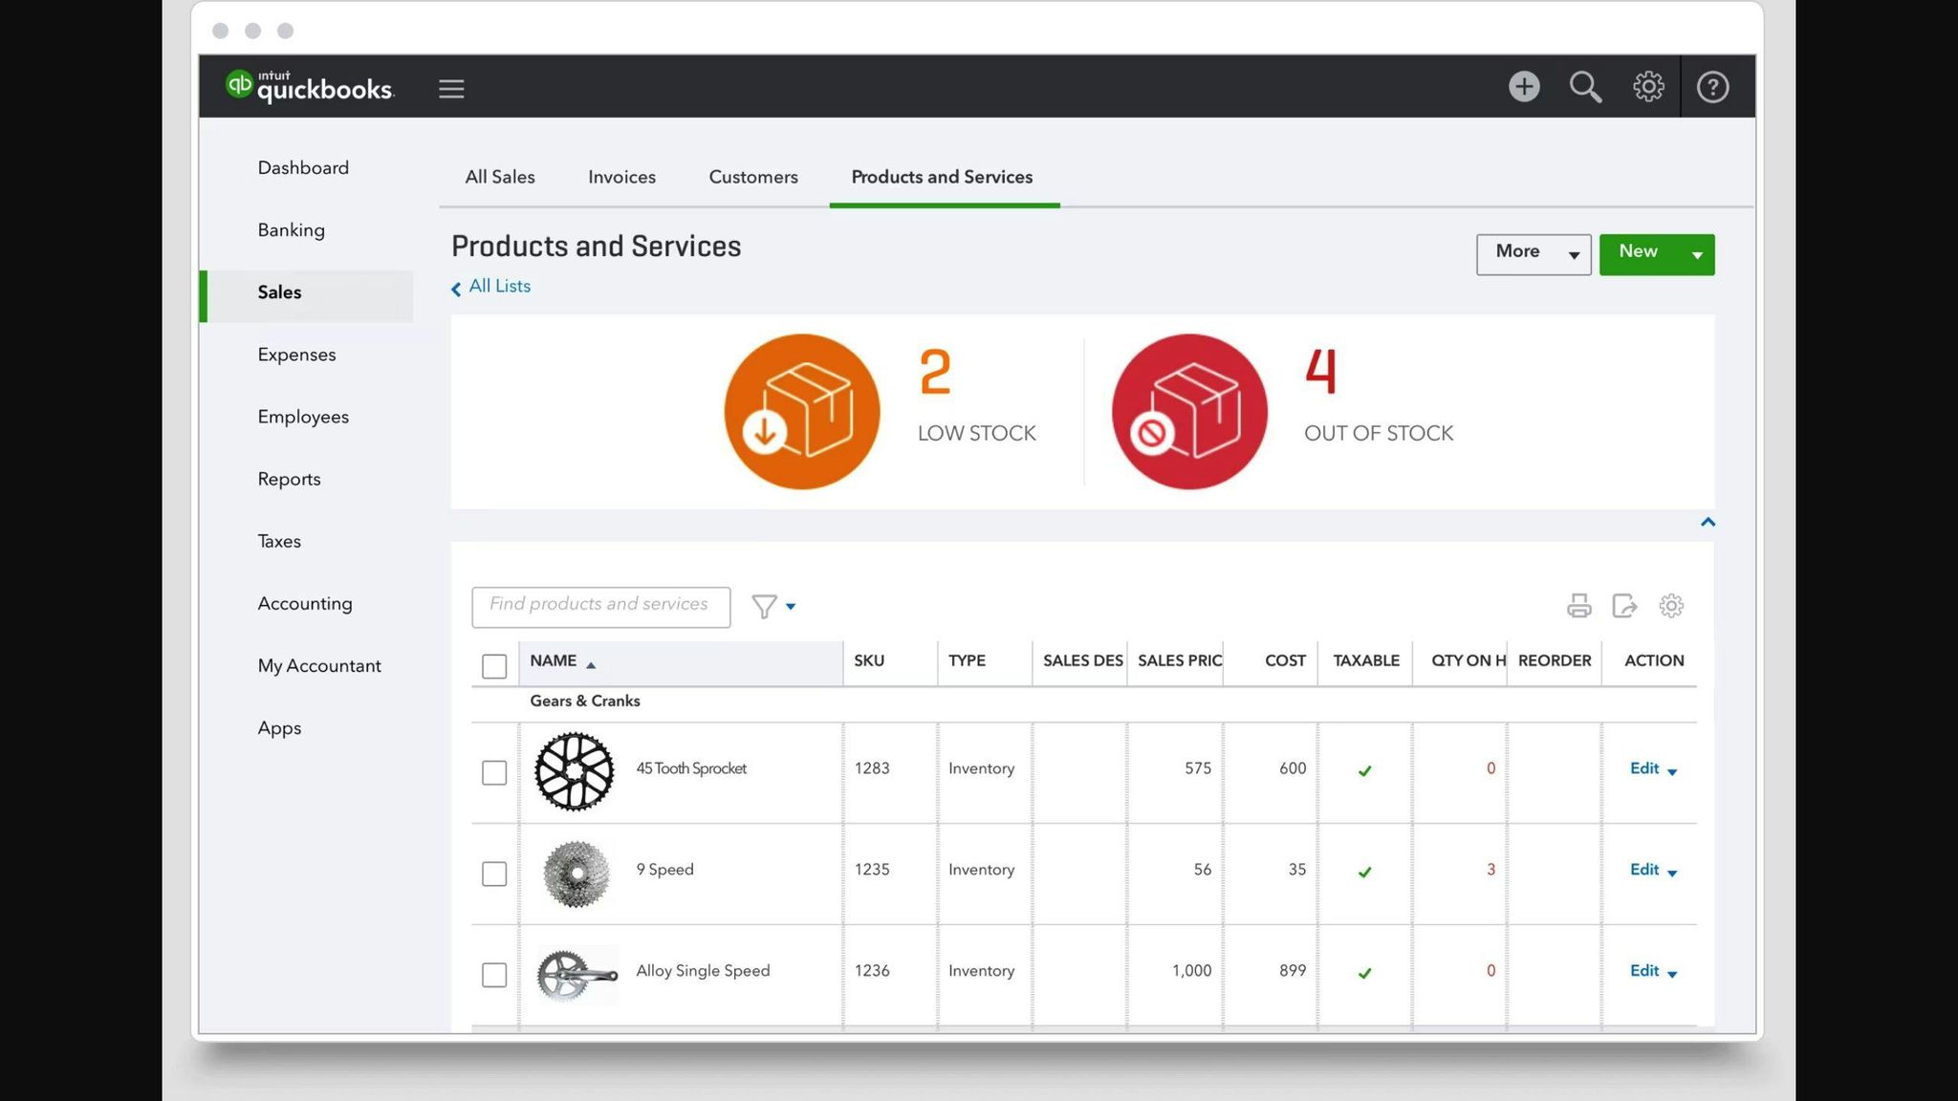Open the search magnifier icon
The height and width of the screenshot is (1101, 1958).
(x=1585, y=87)
